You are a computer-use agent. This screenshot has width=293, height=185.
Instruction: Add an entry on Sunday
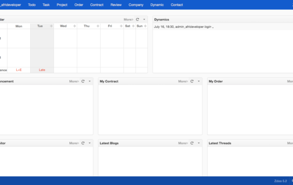pos(145,26)
